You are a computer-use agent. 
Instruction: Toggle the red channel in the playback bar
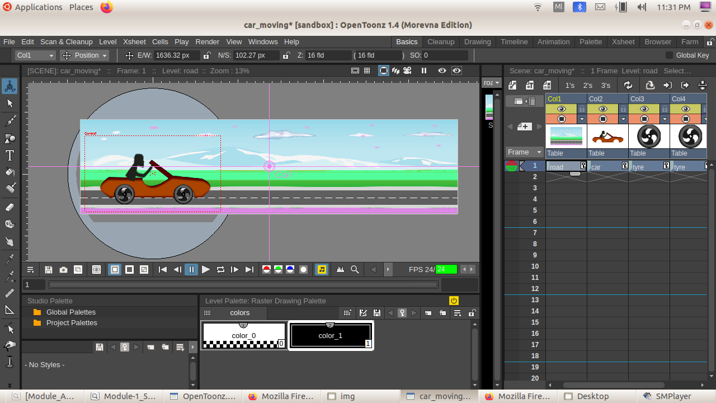click(267, 269)
